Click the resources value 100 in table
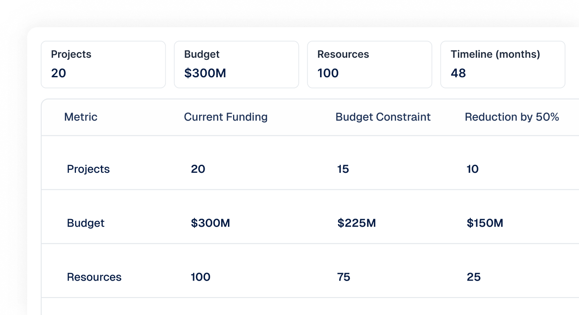This screenshot has height=315, width=579. pyautogui.click(x=200, y=277)
